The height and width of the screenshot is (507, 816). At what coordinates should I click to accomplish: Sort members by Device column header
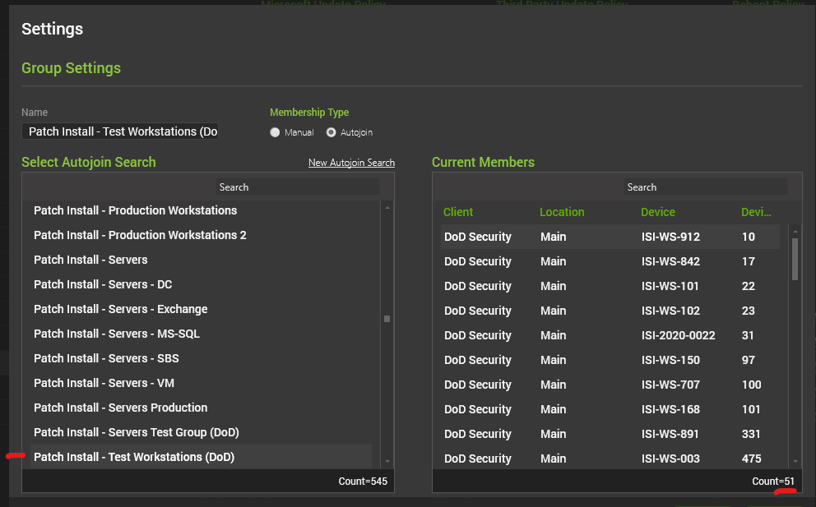(657, 212)
